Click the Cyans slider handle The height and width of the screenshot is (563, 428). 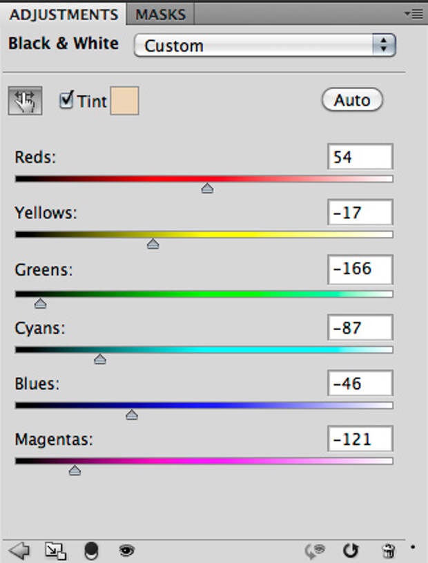point(100,359)
